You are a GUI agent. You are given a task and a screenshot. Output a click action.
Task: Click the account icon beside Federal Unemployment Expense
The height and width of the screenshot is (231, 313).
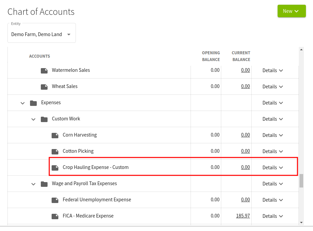coord(55,200)
